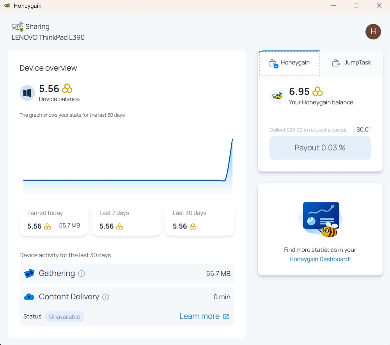The image size is (390, 345).
Task: Click the honeycomb credit icon next to 6.95
Action: tap(317, 91)
